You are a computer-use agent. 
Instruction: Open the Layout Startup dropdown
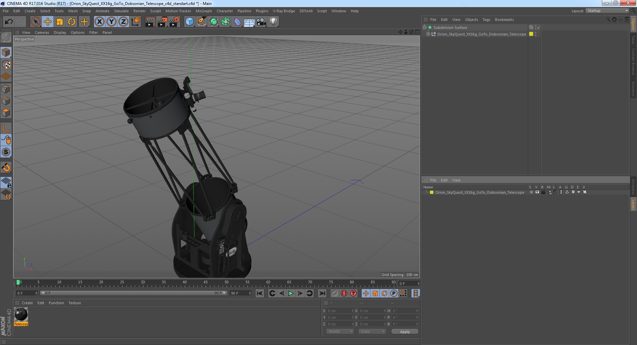click(607, 11)
